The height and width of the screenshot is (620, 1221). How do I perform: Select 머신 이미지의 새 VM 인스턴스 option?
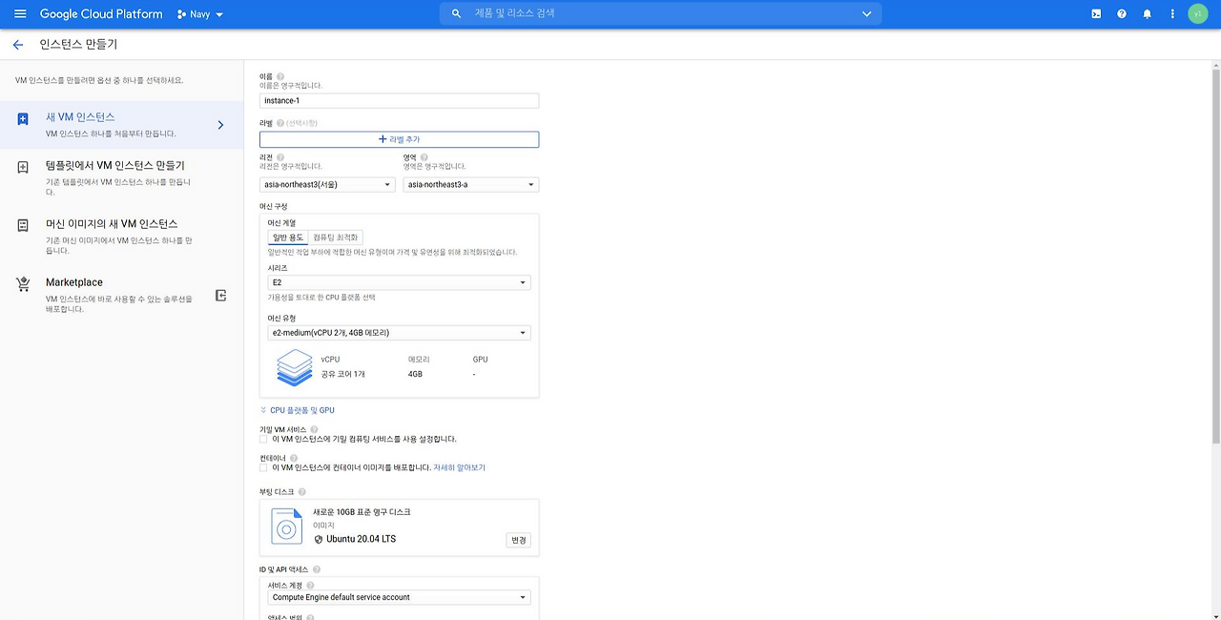click(121, 236)
